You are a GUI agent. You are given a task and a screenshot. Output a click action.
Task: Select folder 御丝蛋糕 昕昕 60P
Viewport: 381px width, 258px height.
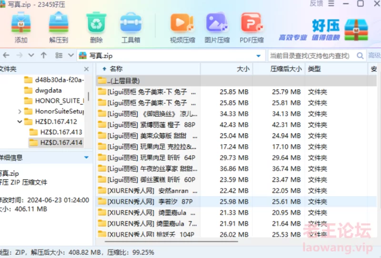pos(236,179)
